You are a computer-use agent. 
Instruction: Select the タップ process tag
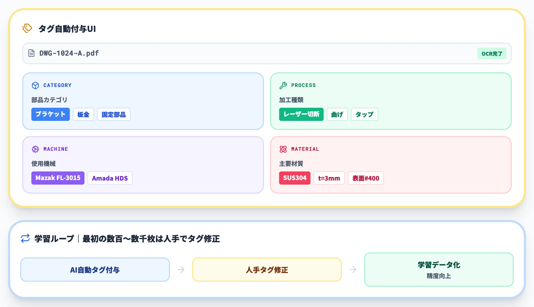(x=364, y=114)
